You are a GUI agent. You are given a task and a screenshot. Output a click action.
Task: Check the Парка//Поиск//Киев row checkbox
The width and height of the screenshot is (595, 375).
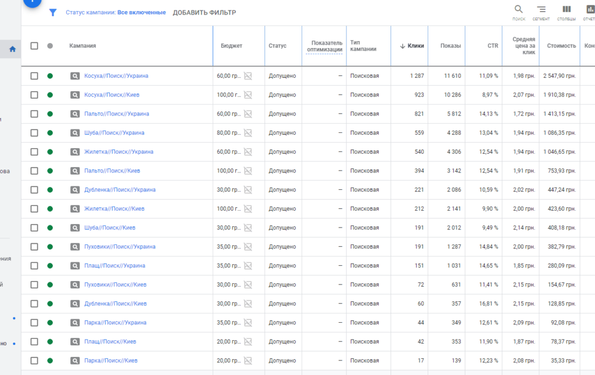coord(34,360)
